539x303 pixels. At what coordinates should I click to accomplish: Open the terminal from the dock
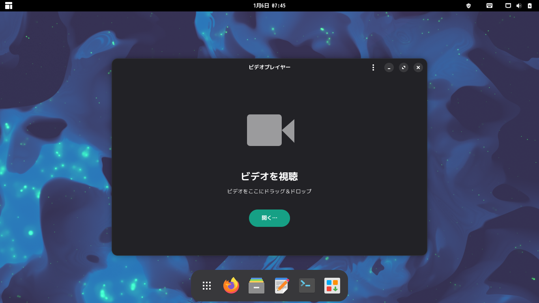pyautogui.click(x=307, y=285)
